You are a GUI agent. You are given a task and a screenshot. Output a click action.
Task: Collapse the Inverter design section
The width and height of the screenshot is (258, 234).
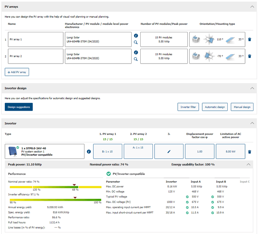pyautogui.click(x=252, y=88)
